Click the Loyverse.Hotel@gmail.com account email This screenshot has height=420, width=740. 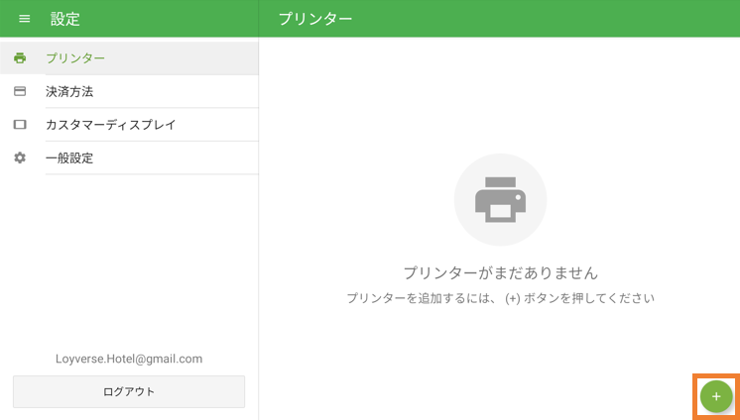(x=129, y=359)
